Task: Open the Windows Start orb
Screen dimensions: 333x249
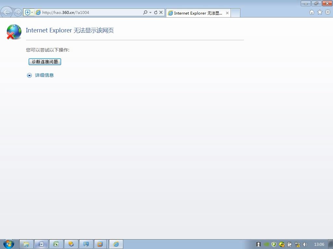Action: click(9, 244)
